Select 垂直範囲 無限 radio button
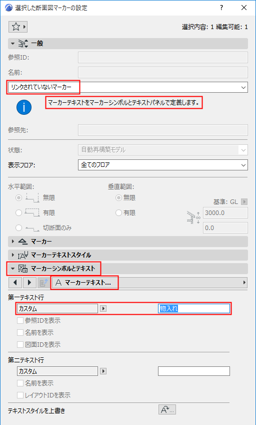Screen dimensions: 256x425 [x=118, y=198]
